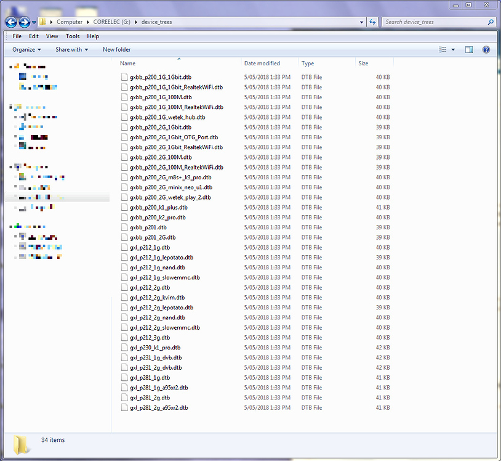Viewport: 501px width, 461px height.
Task: Open Help via the question mark icon
Action: [486, 49]
